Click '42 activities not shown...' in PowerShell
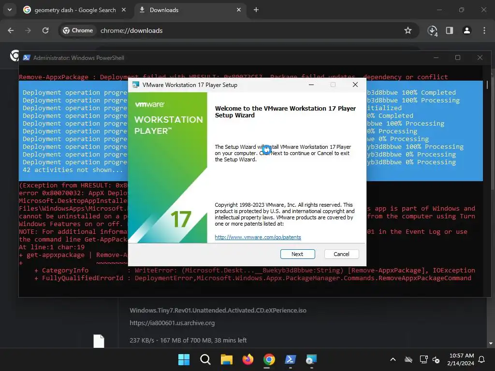Screen dimensions: 495x371 click(73, 170)
